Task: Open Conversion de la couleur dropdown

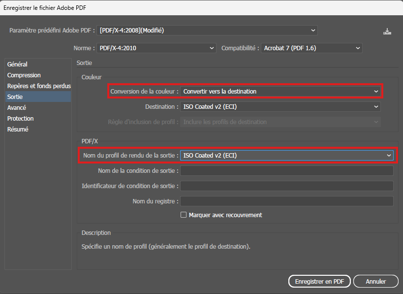Action: [280, 91]
